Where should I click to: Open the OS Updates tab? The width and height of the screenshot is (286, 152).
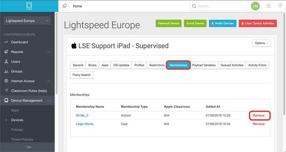click(121, 65)
